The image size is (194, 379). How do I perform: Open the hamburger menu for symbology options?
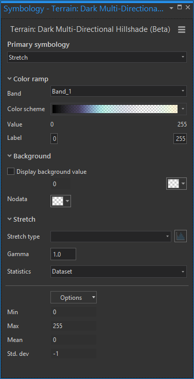coord(182,30)
